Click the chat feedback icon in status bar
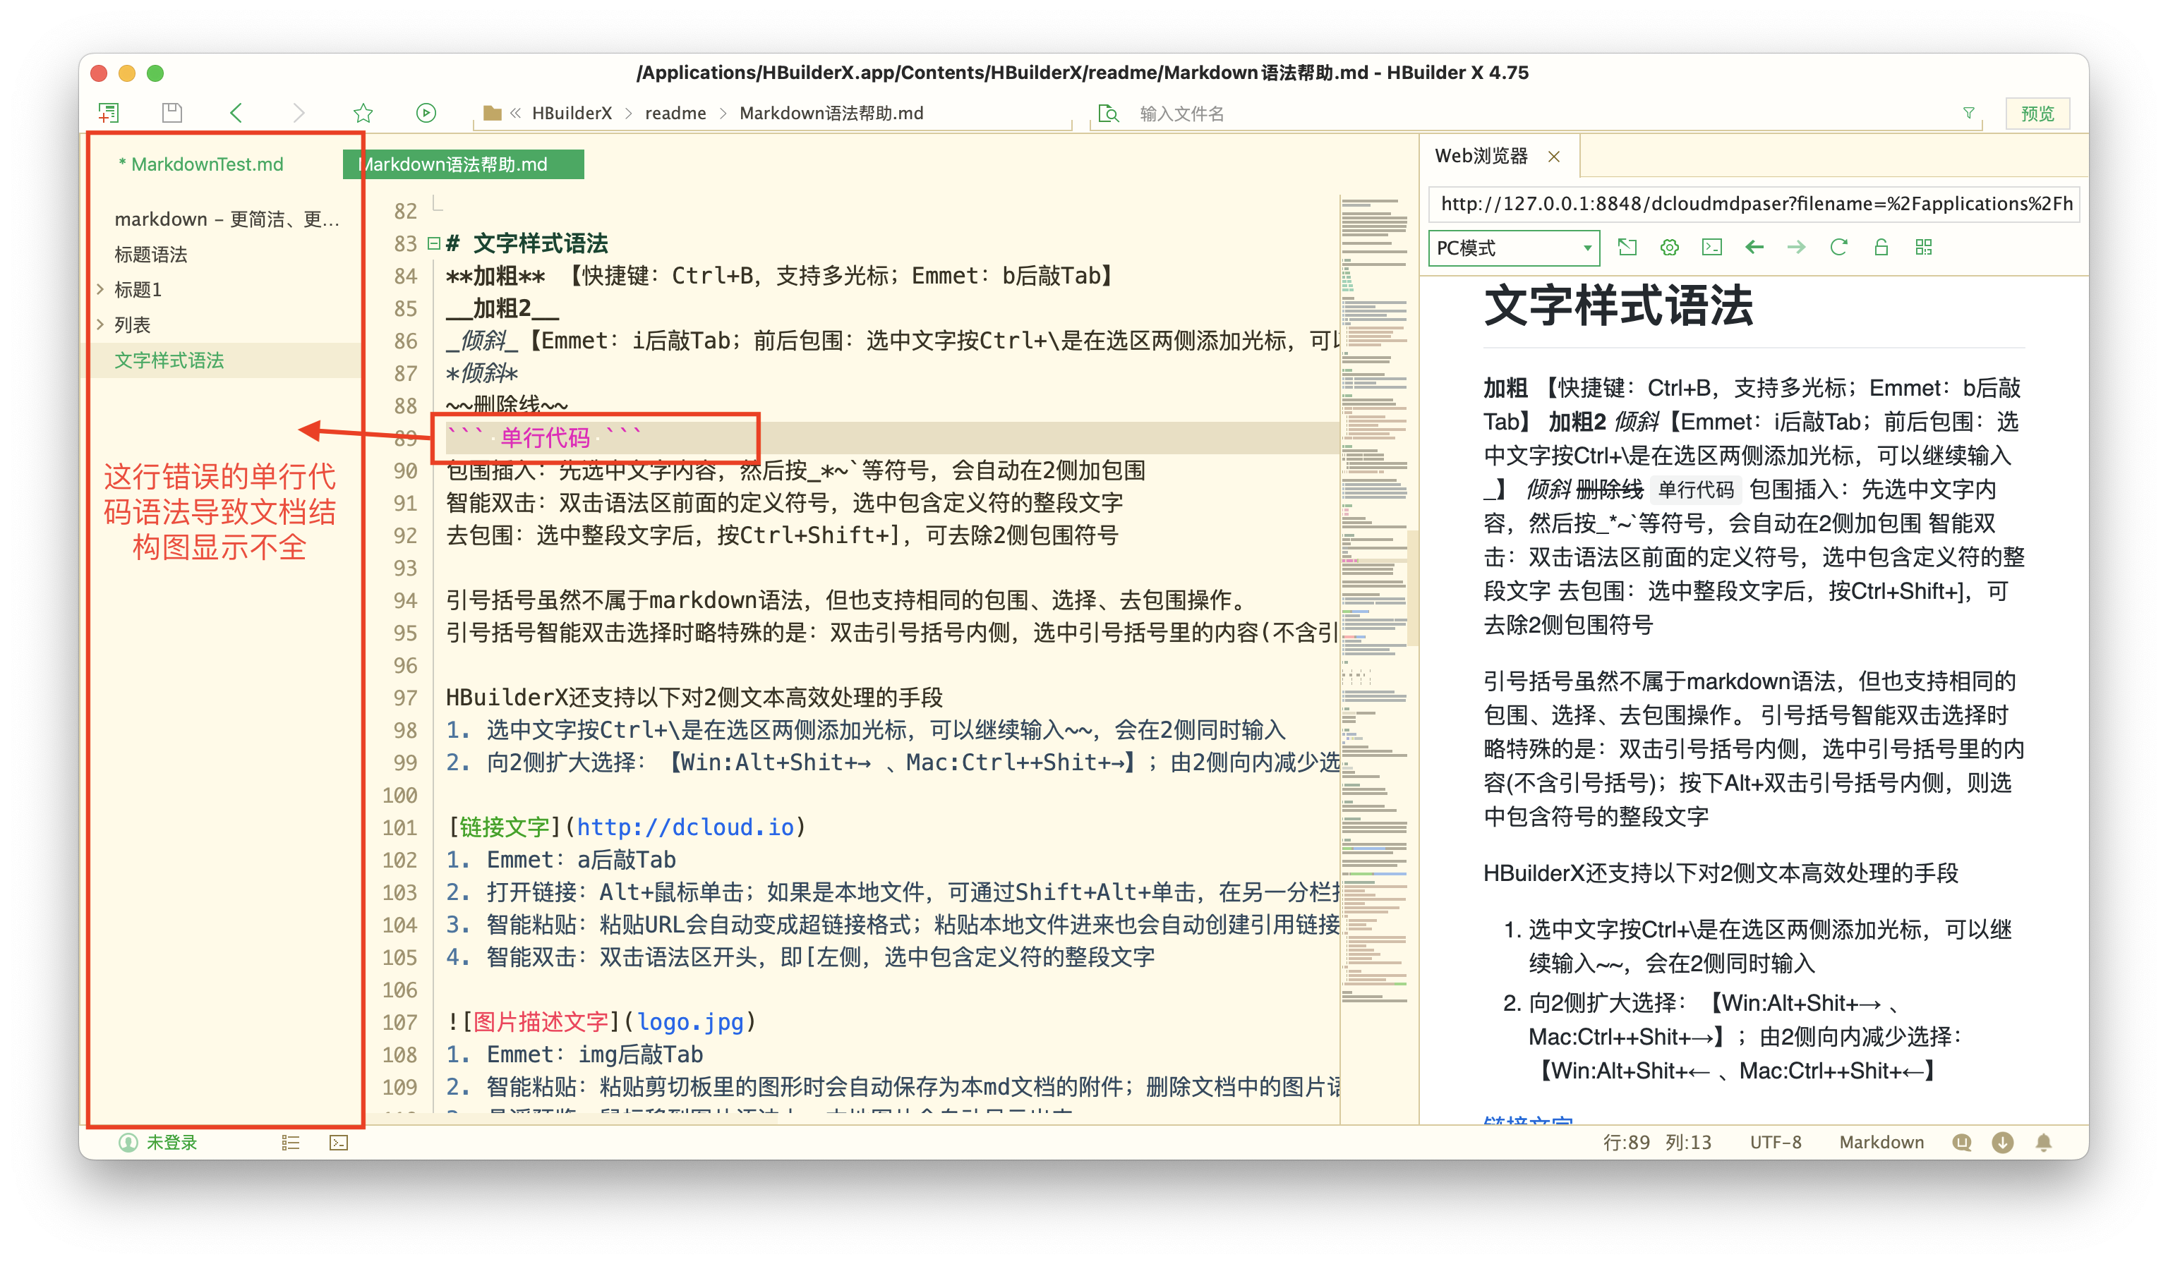The width and height of the screenshot is (2168, 1264). point(1961,1142)
